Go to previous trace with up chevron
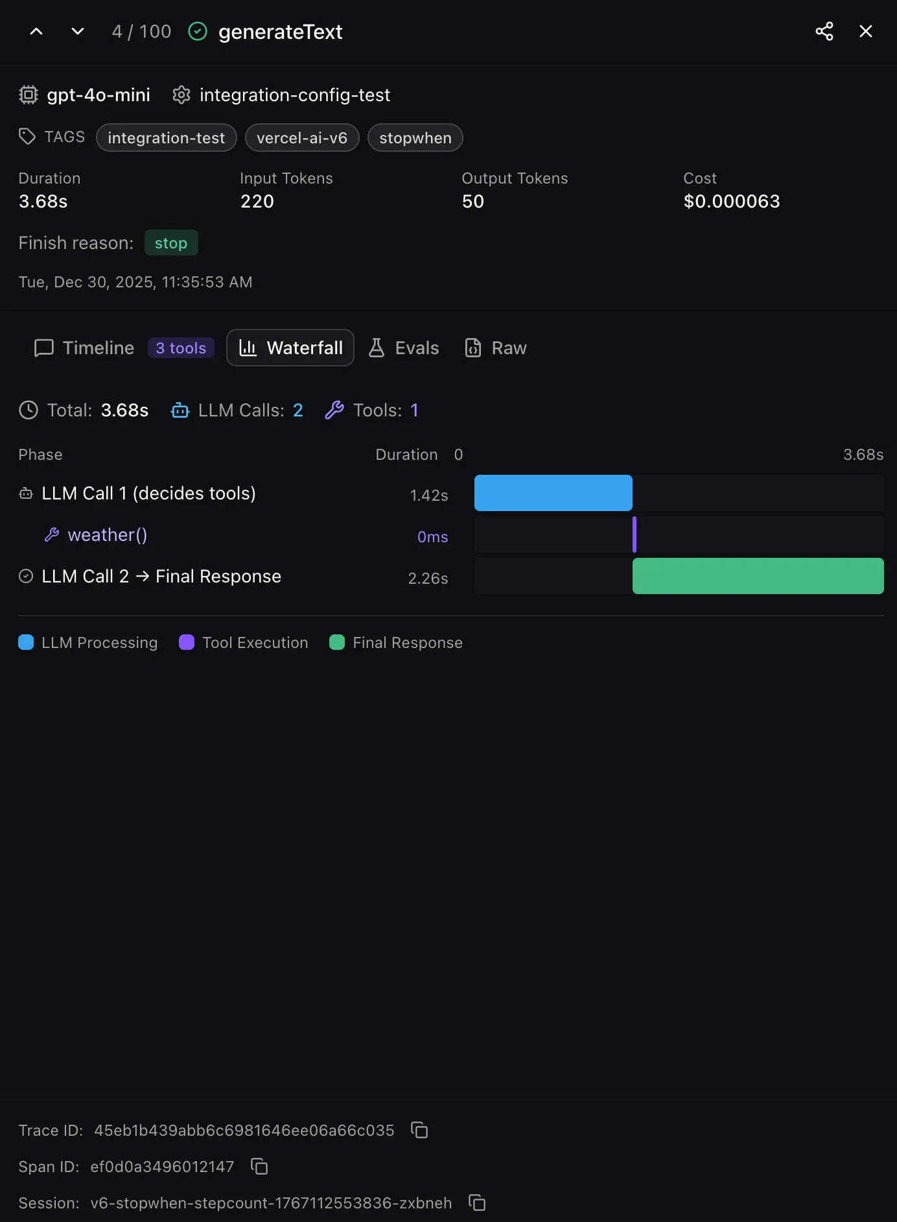The image size is (897, 1222). 36,31
